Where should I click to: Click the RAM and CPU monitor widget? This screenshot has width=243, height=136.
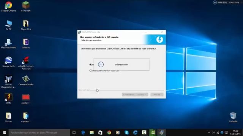coord(226,3)
